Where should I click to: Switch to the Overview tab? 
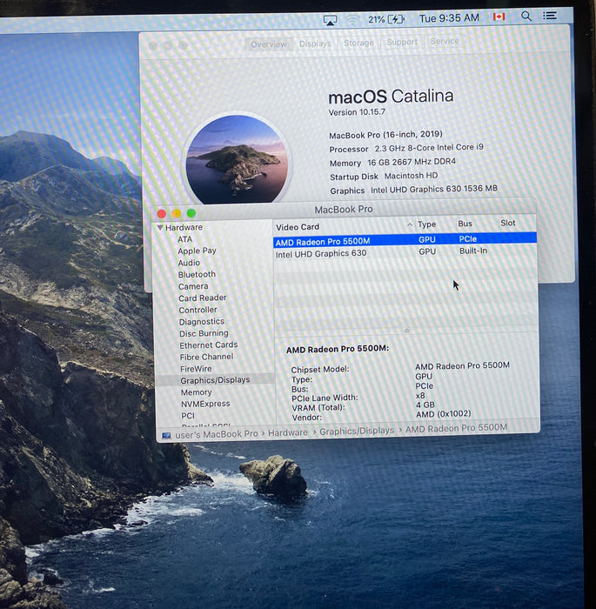(269, 44)
